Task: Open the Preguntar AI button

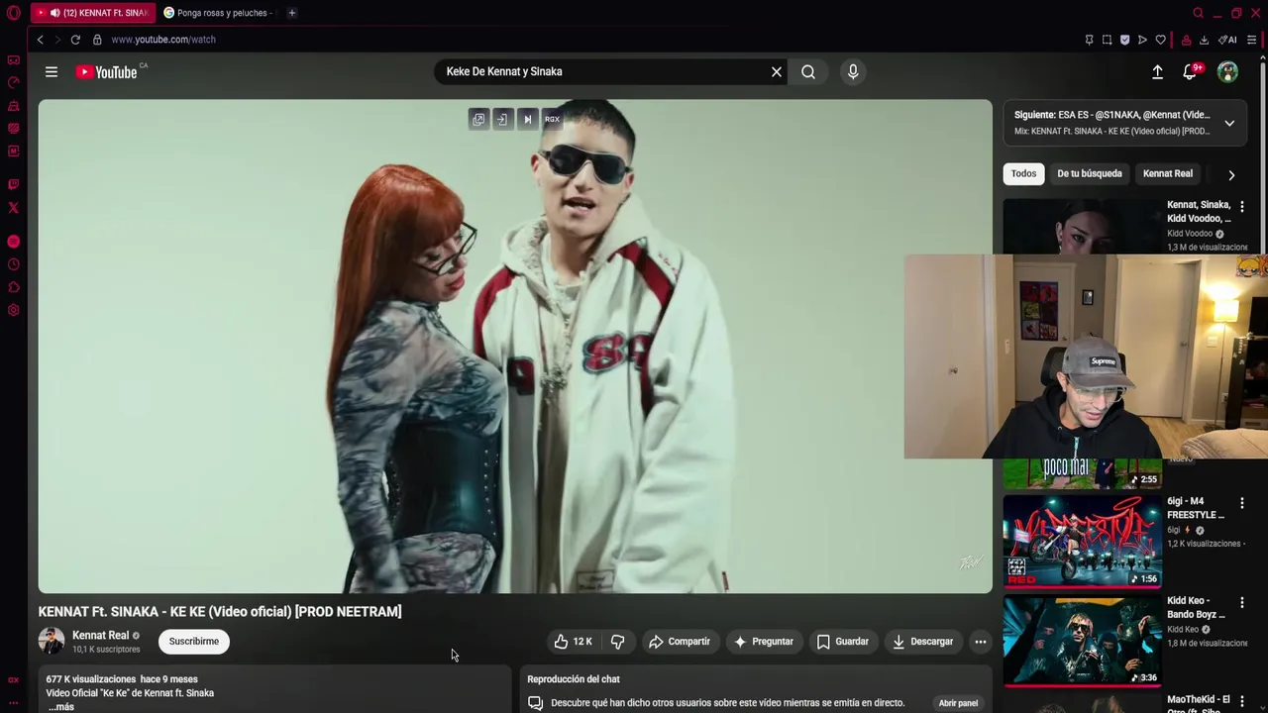Action: click(x=763, y=642)
